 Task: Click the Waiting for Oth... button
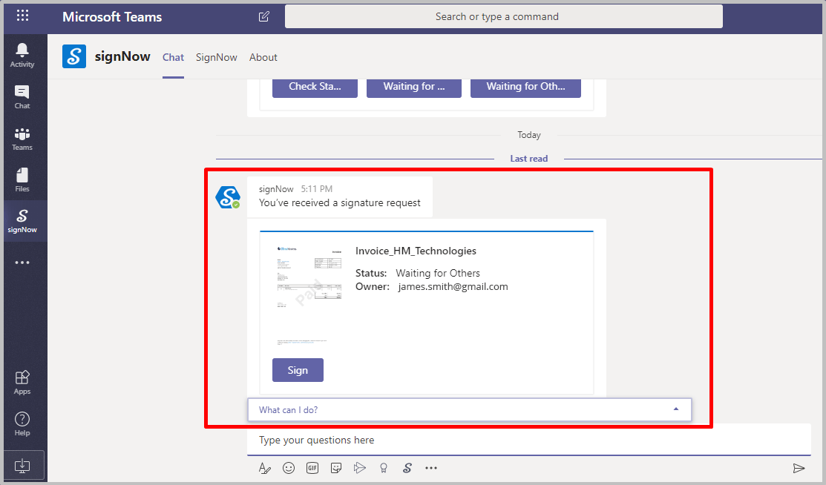[525, 87]
